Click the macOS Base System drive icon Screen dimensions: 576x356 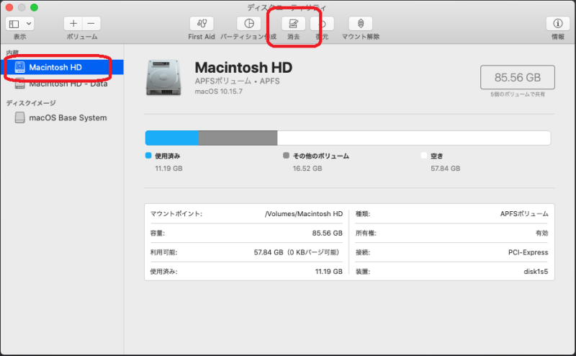coord(20,117)
